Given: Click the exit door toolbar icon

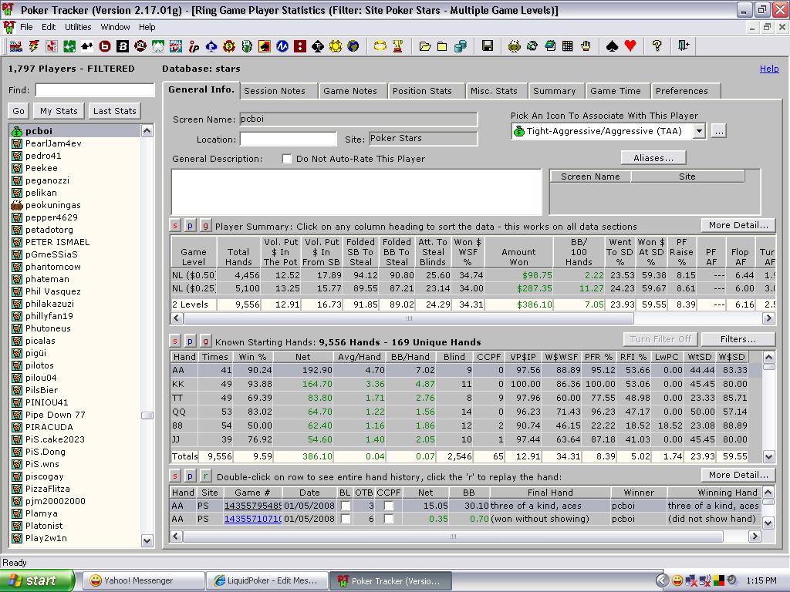Looking at the screenshot, I should pos(684,46).
